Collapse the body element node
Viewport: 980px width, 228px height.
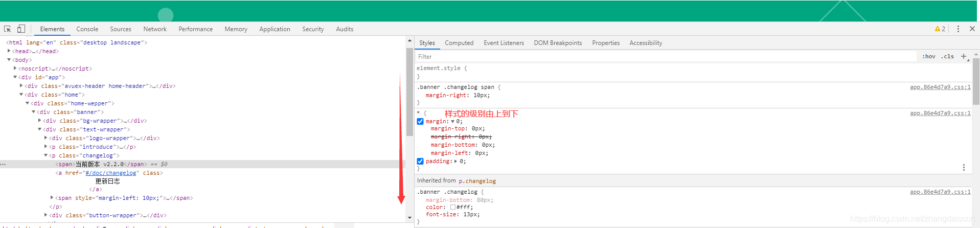click(x=9, y=60)
